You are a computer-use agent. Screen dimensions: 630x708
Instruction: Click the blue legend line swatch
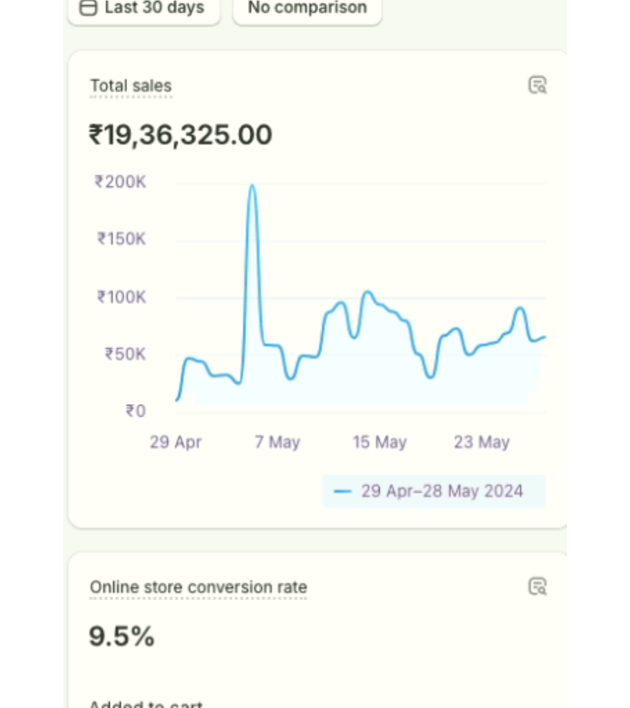pyautogui.click(x=342, y=491)
